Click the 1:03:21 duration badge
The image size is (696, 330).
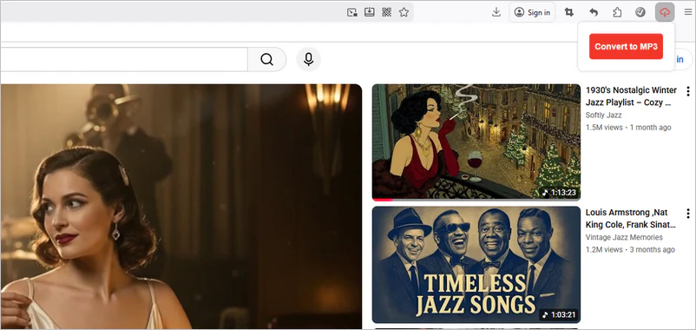(x=560, y=315)
